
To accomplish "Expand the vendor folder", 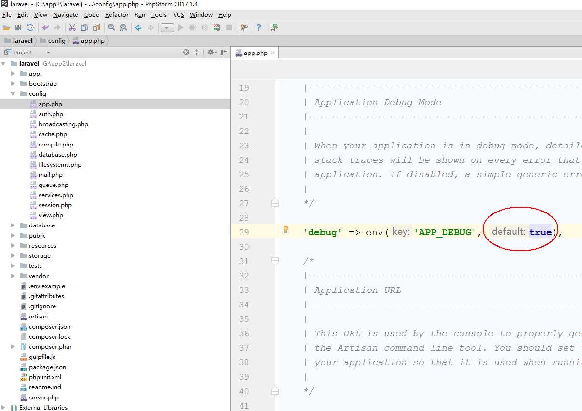I will tap(13, 276).
